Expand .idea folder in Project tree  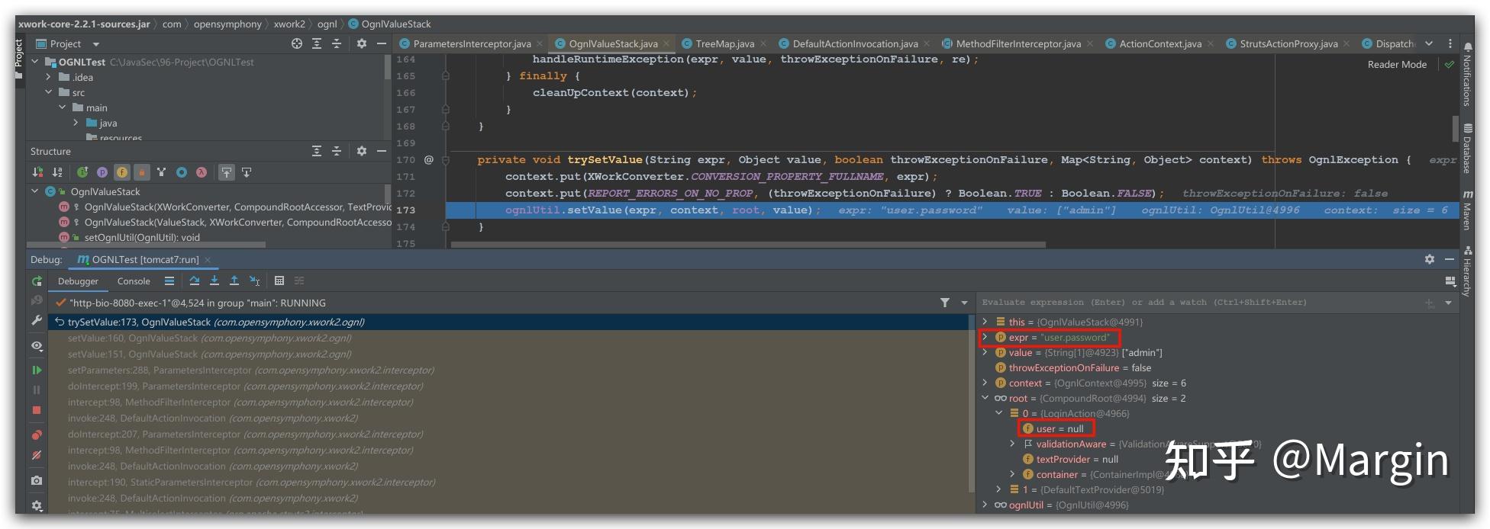coord(49,77)
